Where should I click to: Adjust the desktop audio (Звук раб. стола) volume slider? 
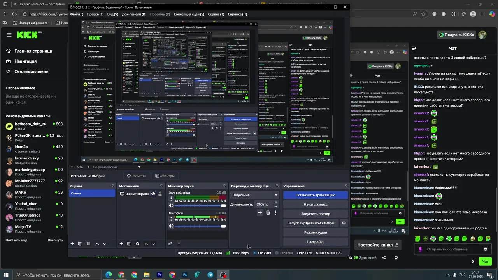[201, 205]
